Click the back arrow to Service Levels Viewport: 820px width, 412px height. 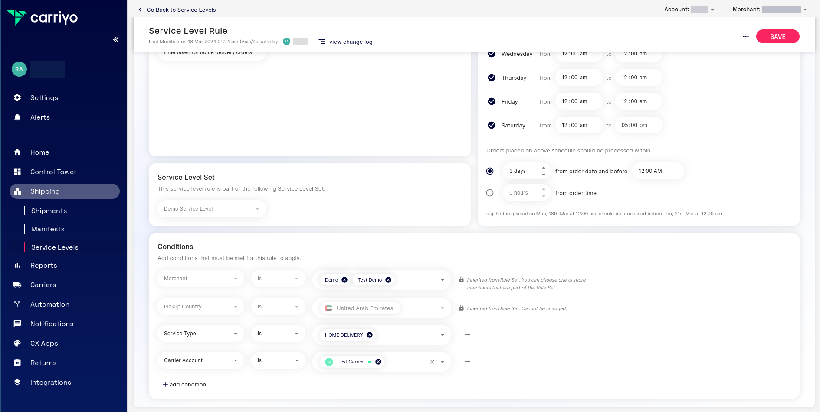(x=140, y=10)
